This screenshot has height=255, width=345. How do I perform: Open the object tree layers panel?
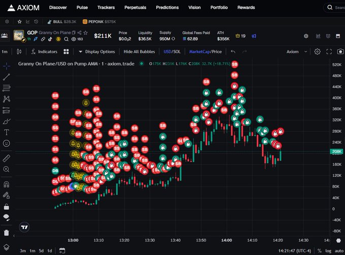tap(7, 247)
